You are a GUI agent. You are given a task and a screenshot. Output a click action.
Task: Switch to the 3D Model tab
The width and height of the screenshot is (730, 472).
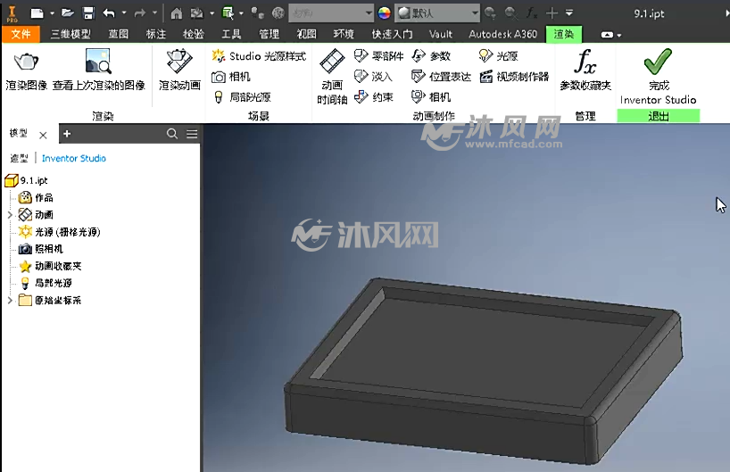[71, 34]
